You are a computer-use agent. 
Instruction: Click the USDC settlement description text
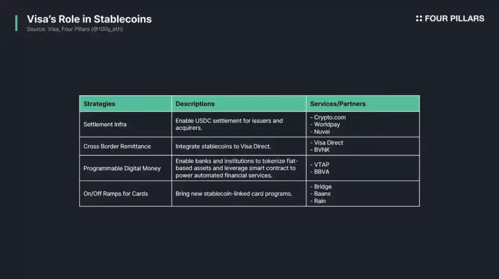click(x=229, y=124)
